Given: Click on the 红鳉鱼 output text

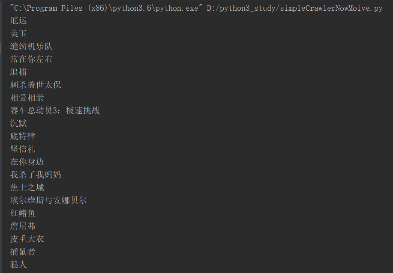Looking at the screenshot, I should pos(23,213).
